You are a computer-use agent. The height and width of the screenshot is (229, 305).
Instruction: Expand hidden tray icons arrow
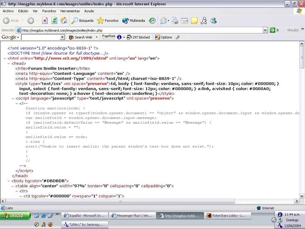tap(274, 220)
